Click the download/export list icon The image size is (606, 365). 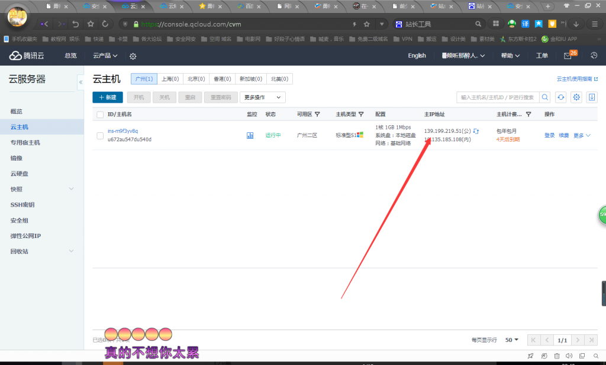pyautogui.click(x=592, y=97)
